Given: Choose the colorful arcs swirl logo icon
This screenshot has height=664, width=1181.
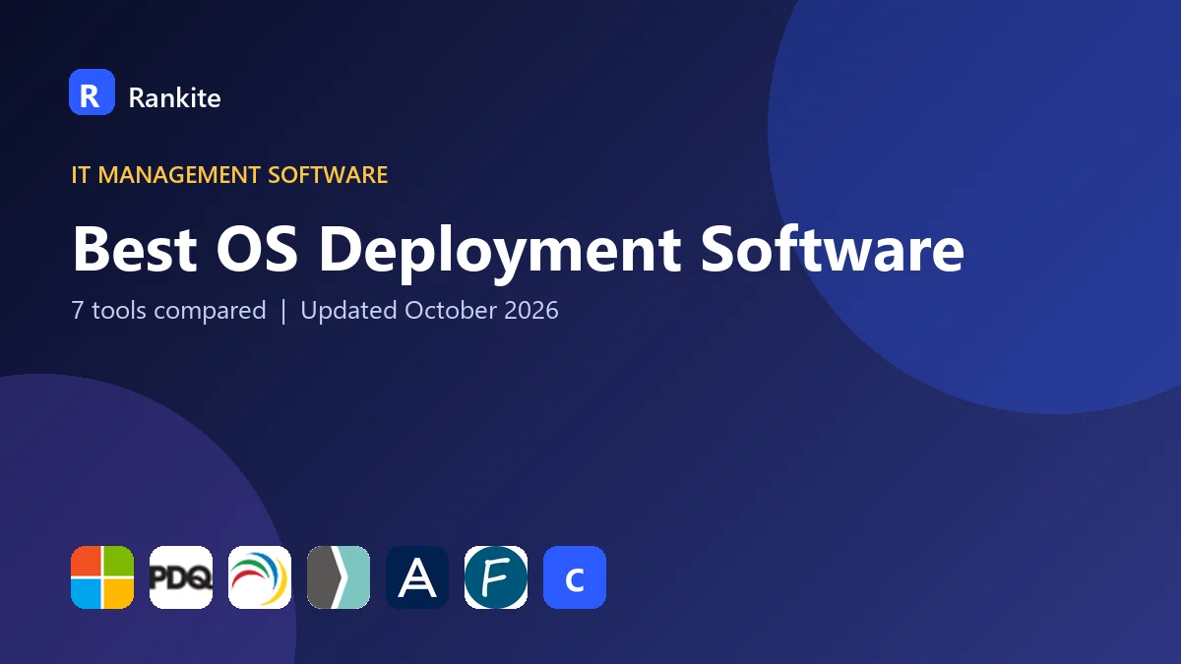Looking at the screenshot, I should [x=260, y=577].
